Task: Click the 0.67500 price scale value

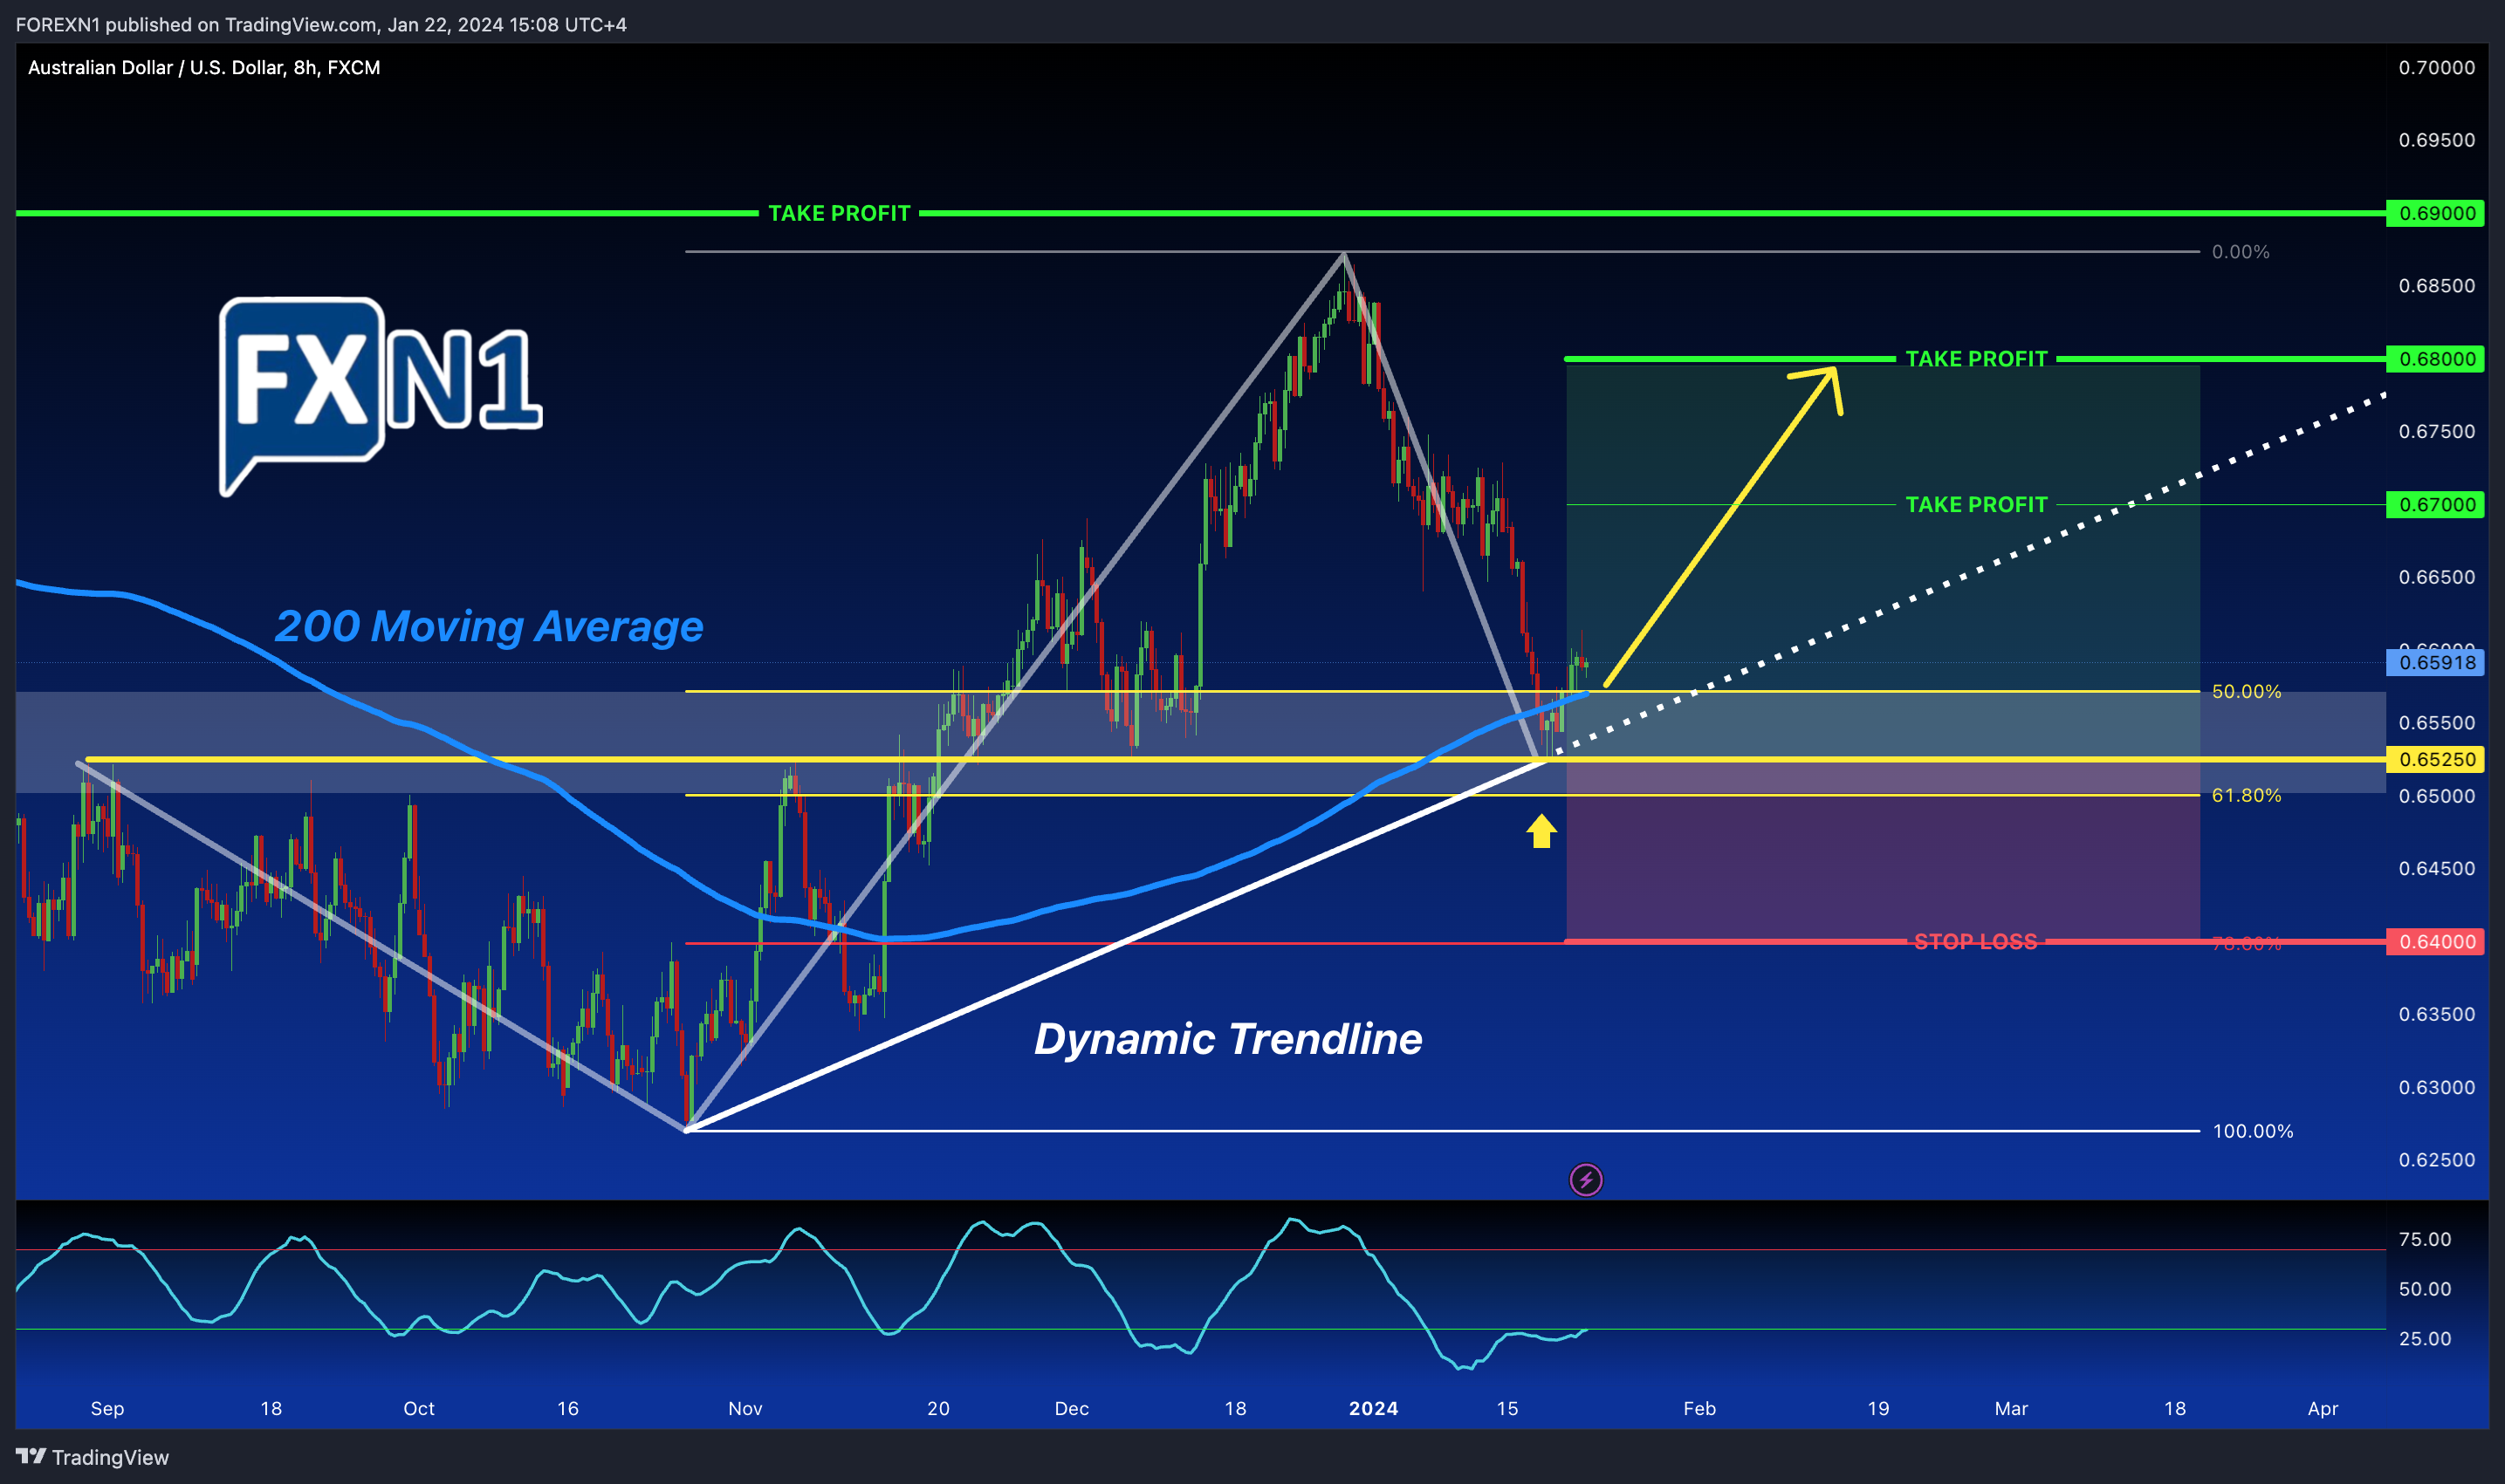Action: tap(2437, 432)
